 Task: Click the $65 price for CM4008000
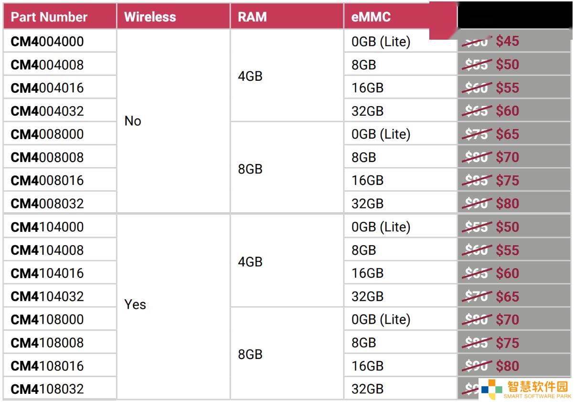click(507, 134)
